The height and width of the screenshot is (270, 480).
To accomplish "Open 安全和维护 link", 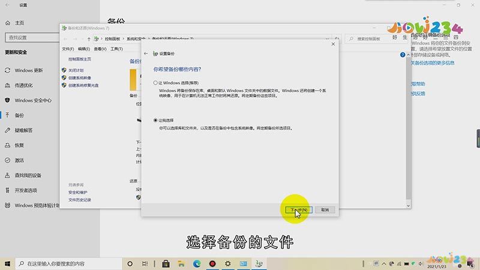I will pyautogui.click(x=78, y=192).
